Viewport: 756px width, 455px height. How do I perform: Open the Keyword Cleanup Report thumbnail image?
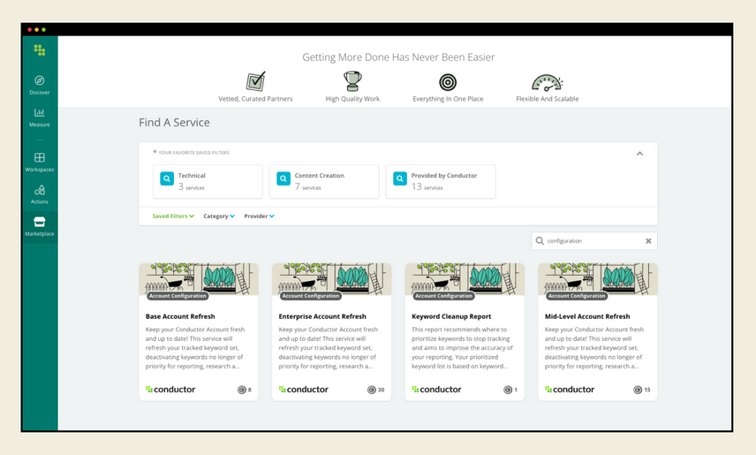465,279
